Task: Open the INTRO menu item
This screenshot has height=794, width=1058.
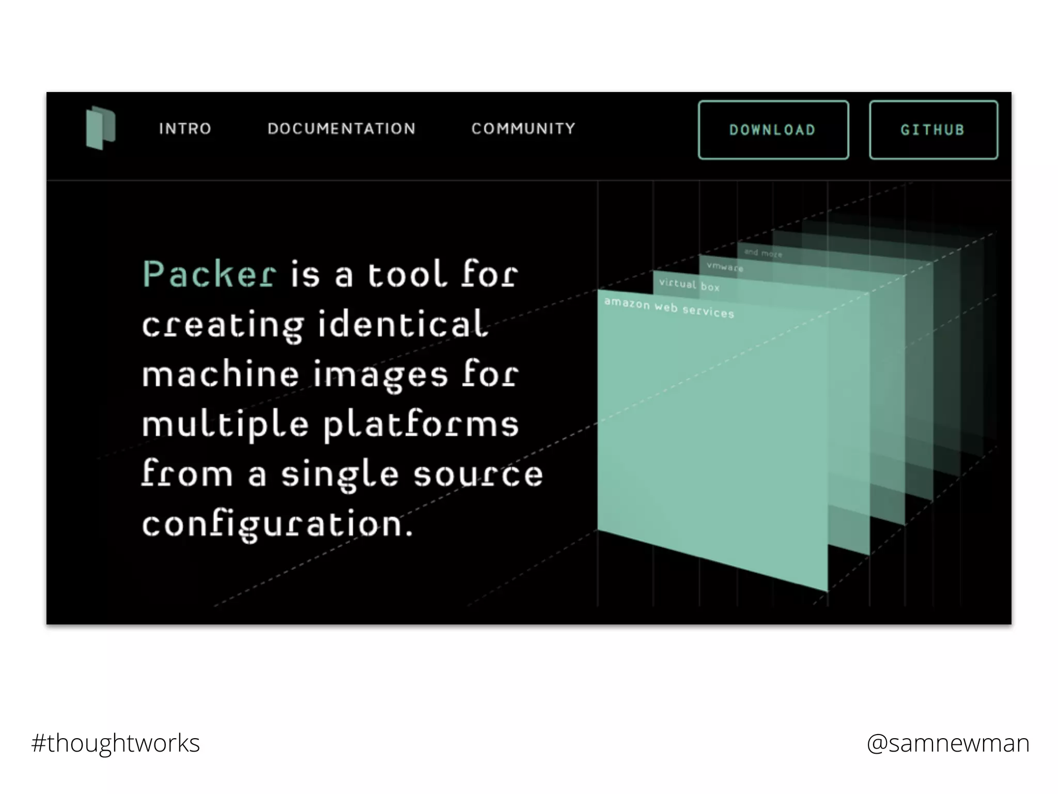Action: click(x=185, y=129)
